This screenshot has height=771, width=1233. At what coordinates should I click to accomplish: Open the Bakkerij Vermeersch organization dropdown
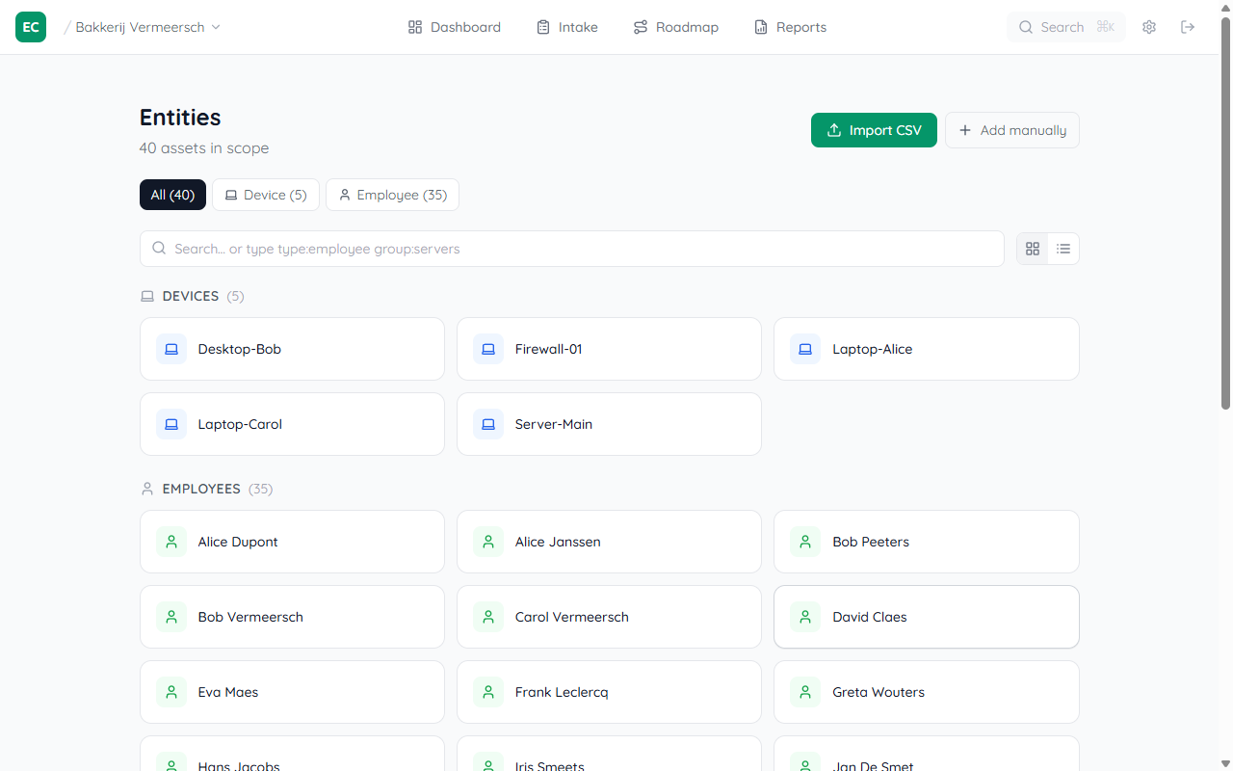(x=147, y=27)
